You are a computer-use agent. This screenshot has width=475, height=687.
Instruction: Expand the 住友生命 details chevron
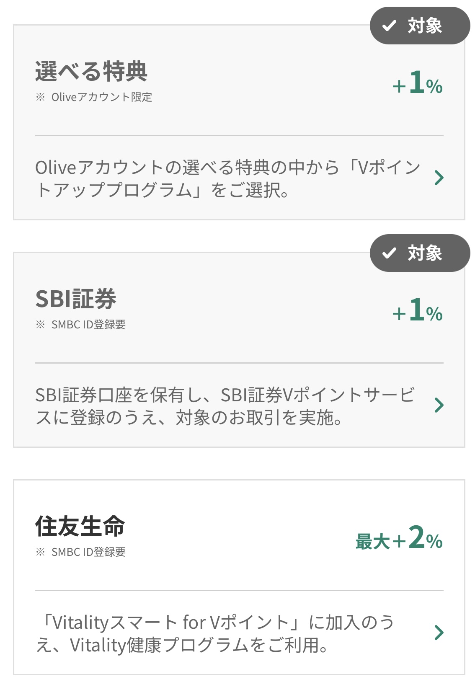click(439, 633)
